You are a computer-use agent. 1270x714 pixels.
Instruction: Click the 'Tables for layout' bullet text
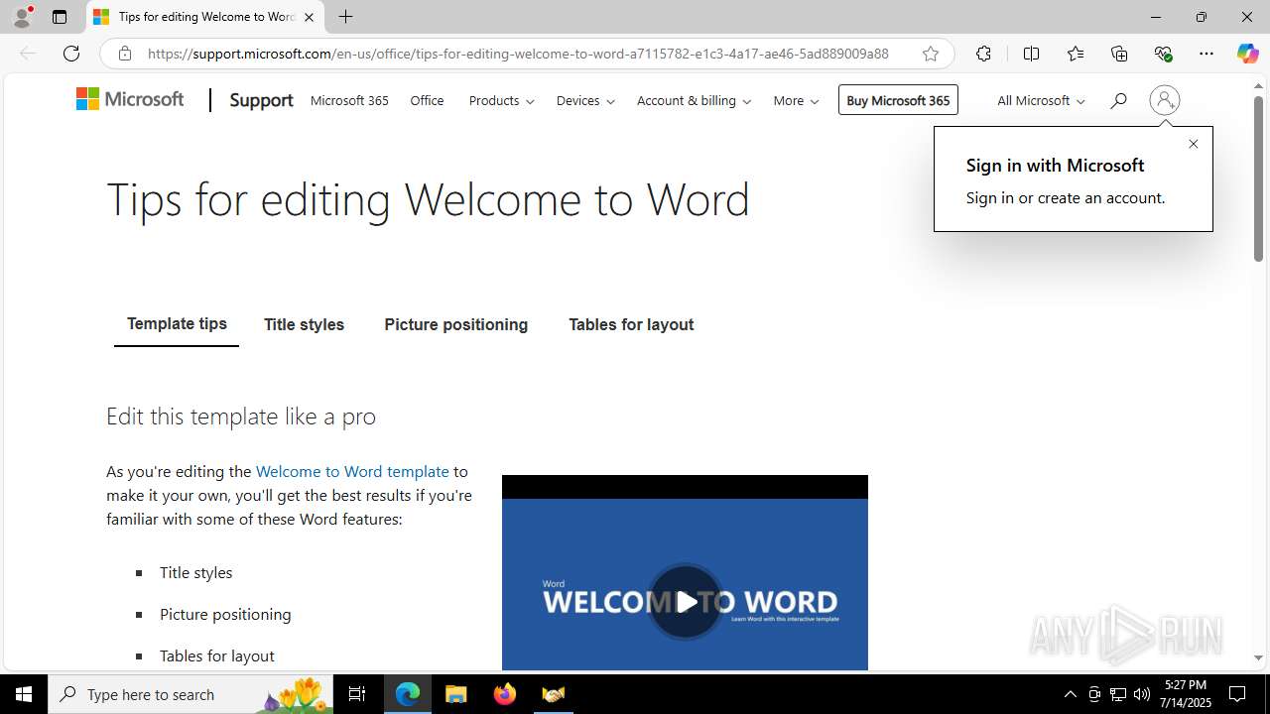tap(216, 655)
